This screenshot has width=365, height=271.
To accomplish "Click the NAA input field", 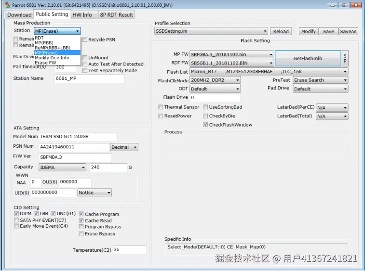I will pos(36,182).
